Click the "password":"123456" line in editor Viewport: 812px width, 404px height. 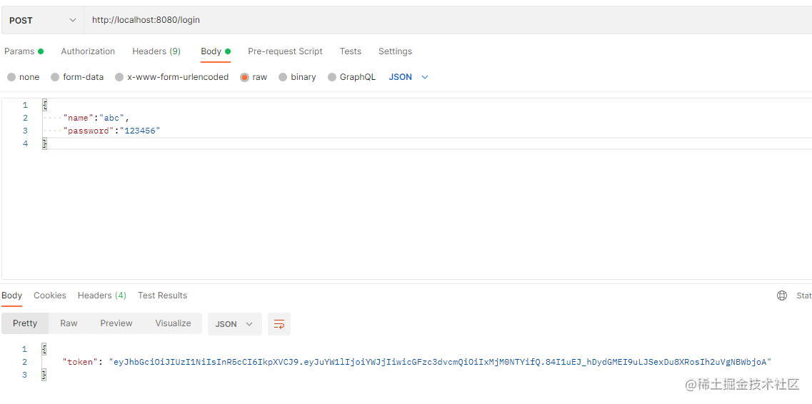pos(111,131)
